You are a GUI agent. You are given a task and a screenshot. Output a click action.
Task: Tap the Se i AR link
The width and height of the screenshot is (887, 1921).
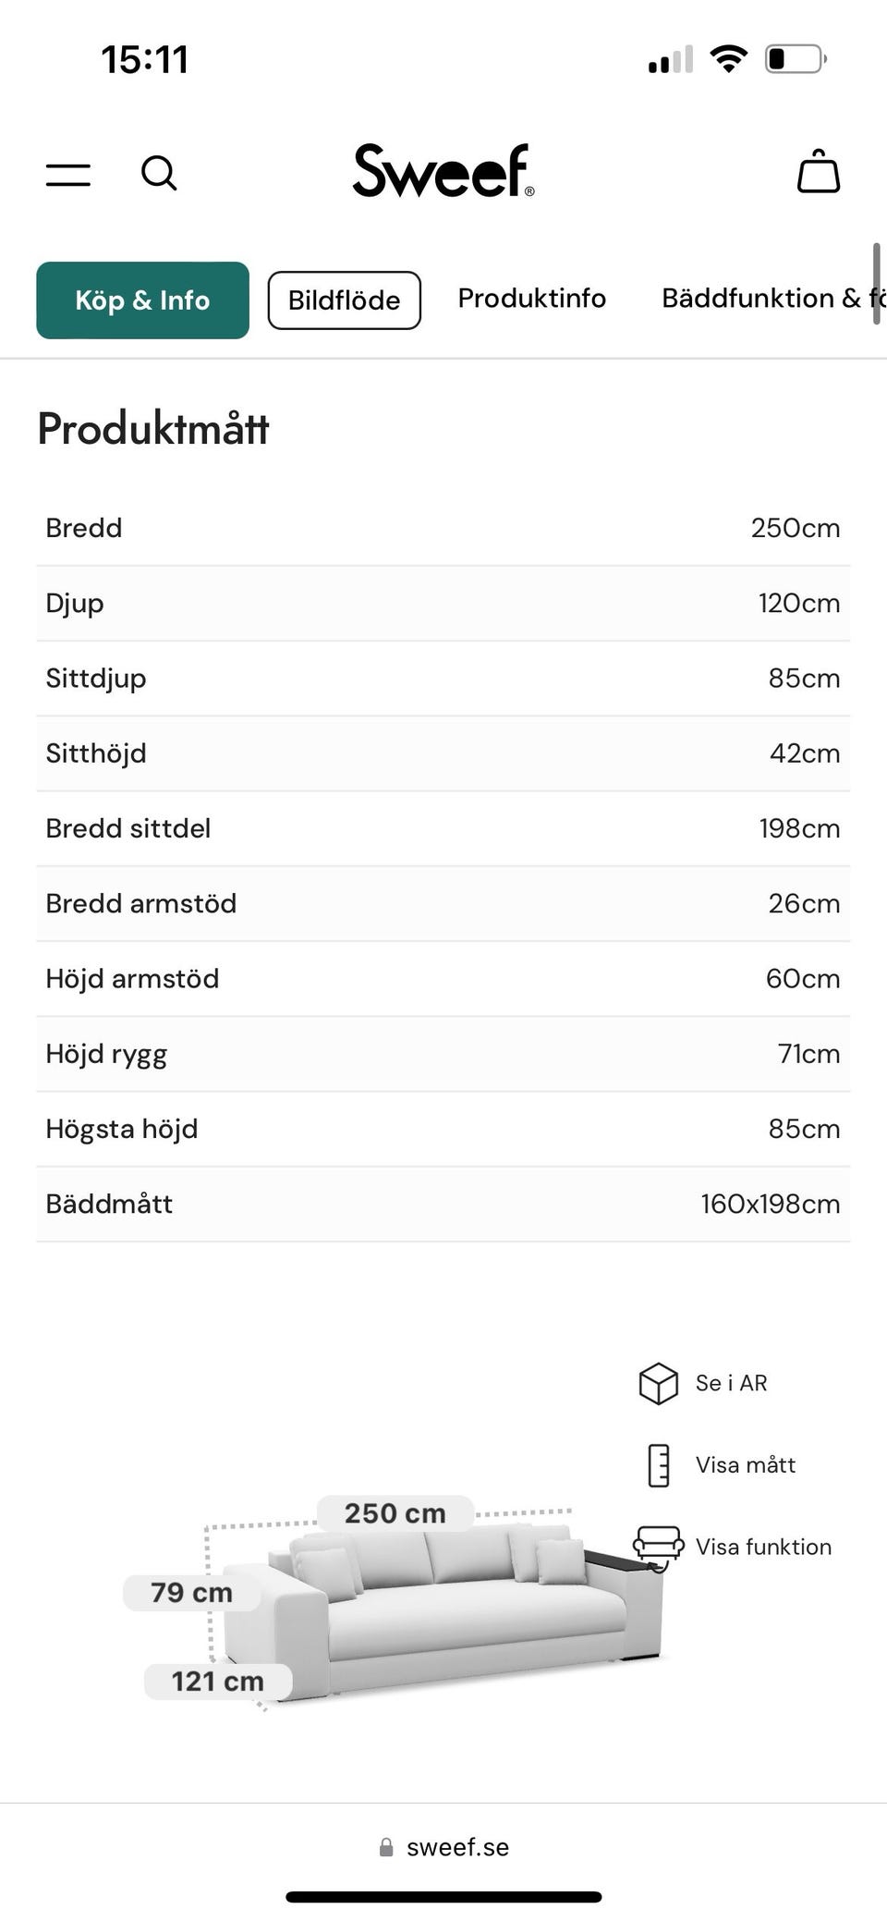click(731, 1383)
